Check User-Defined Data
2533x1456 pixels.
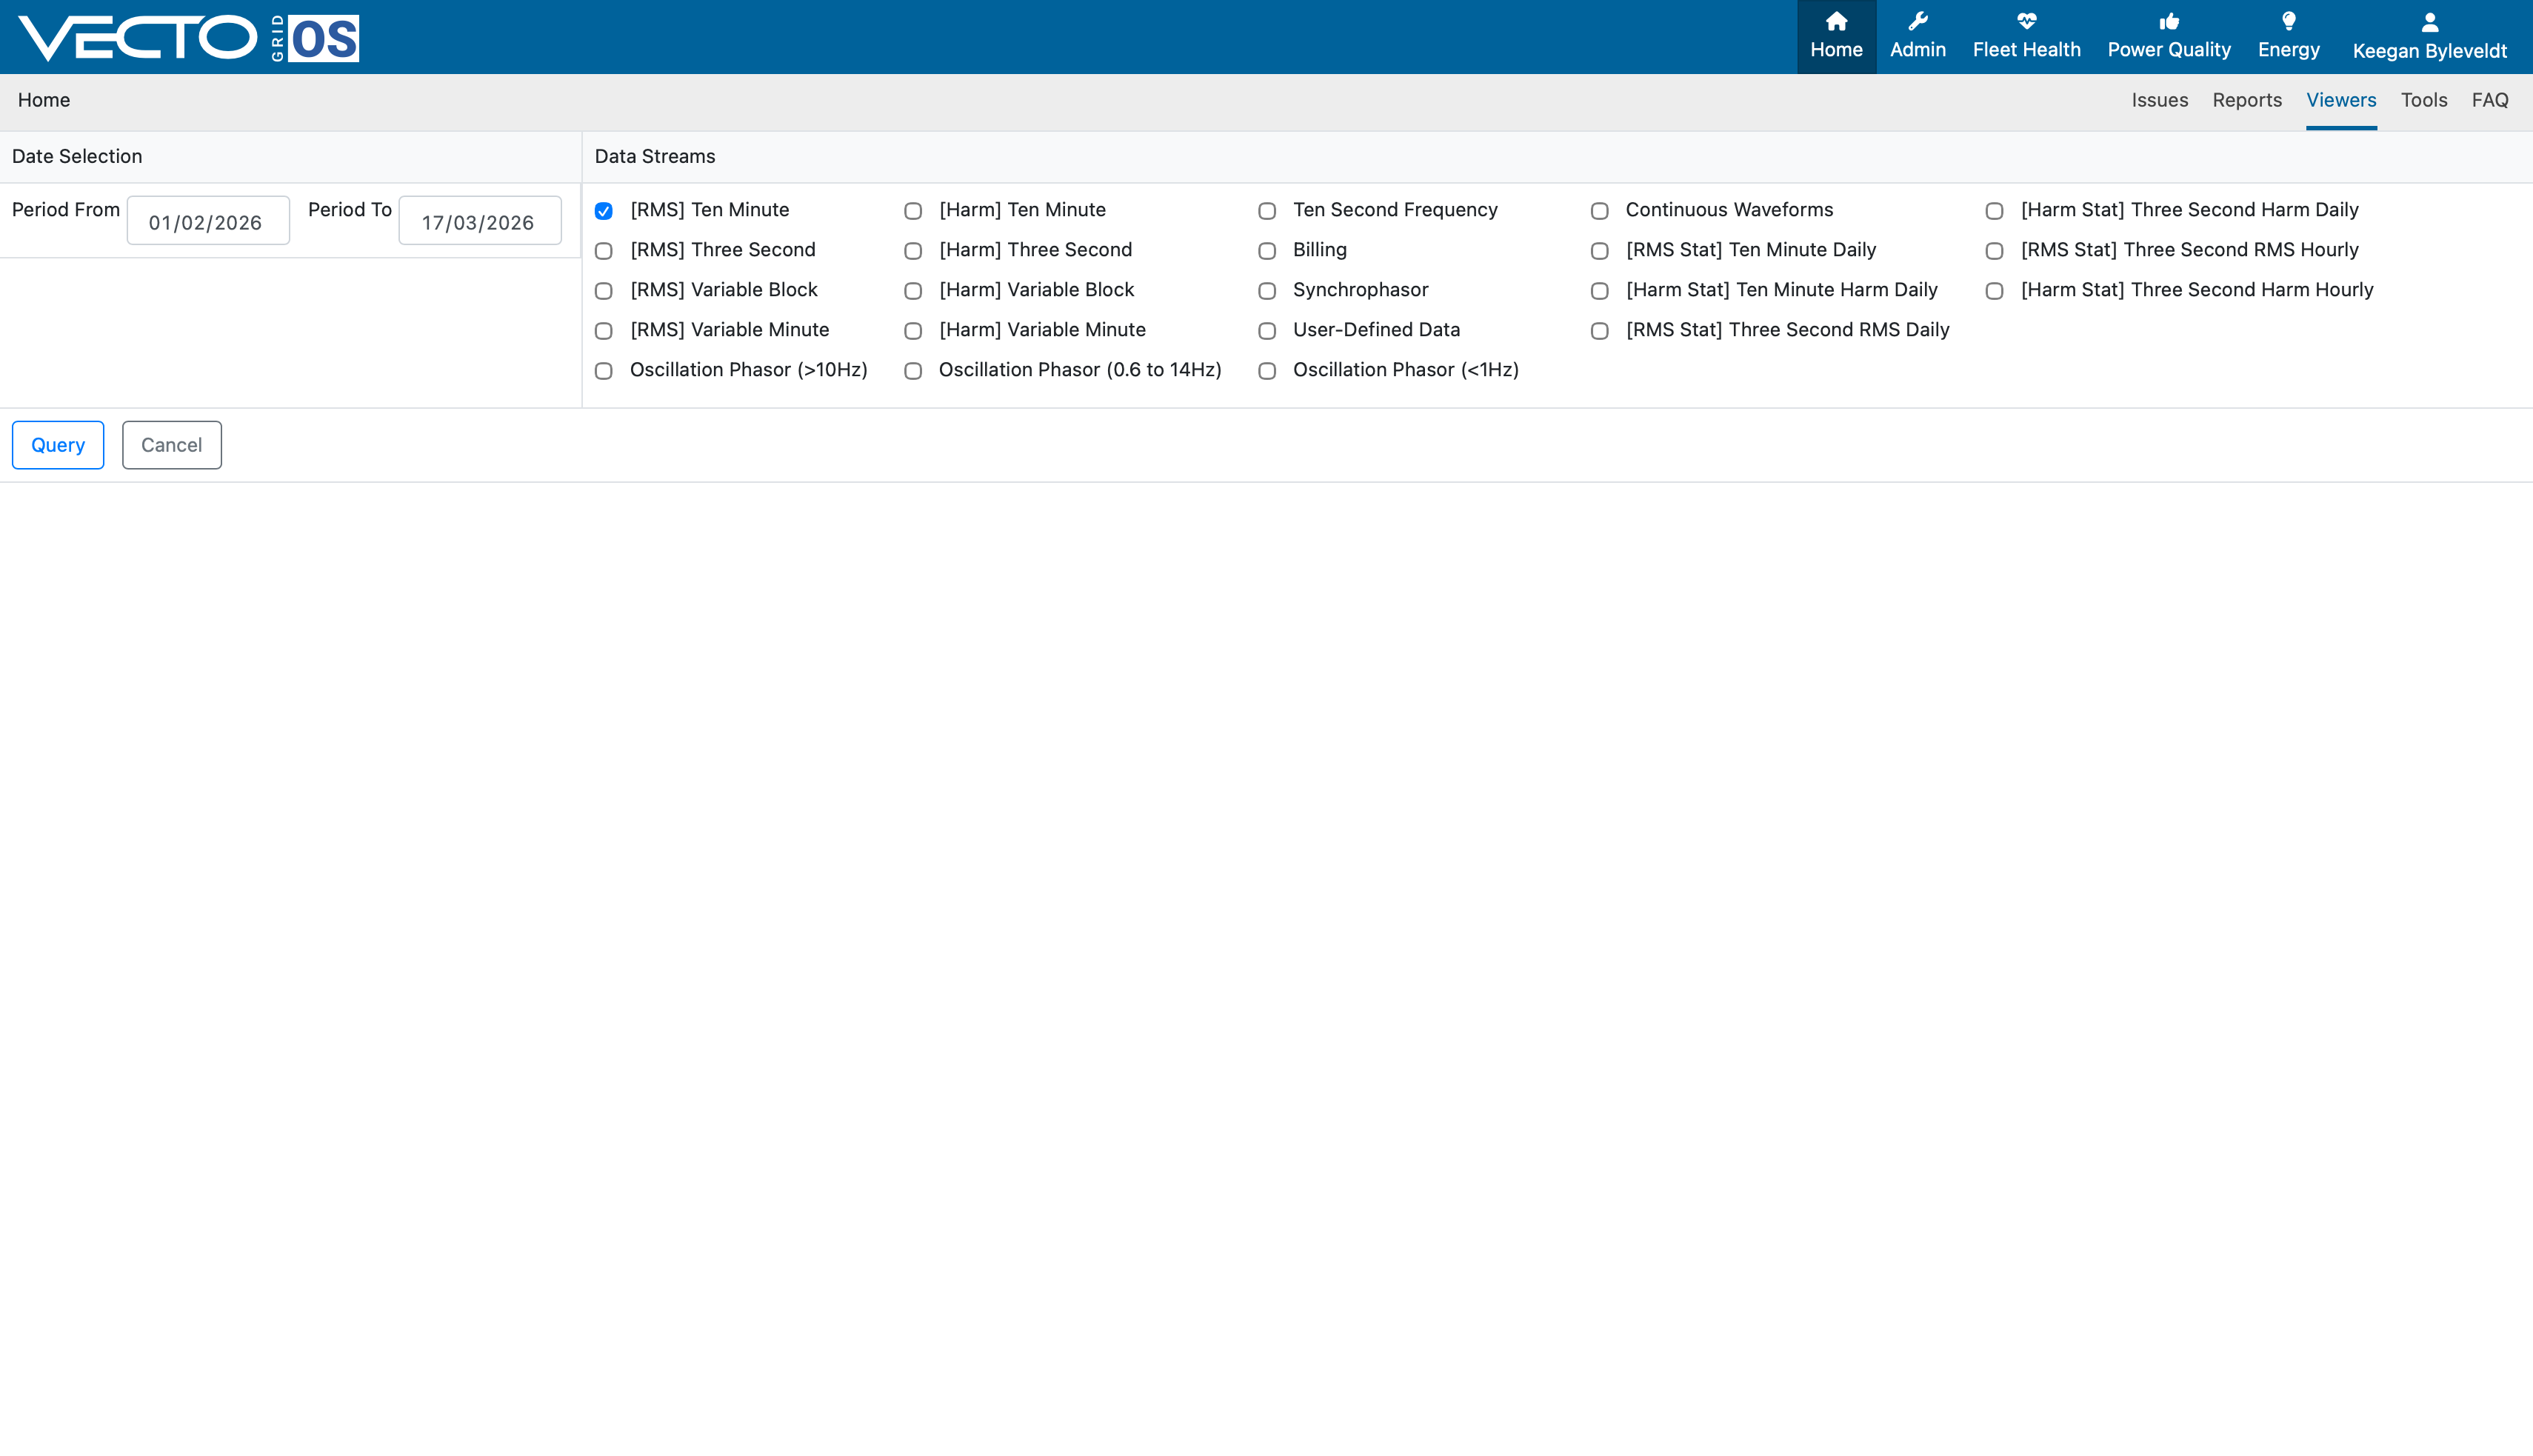coord(1266,331)
